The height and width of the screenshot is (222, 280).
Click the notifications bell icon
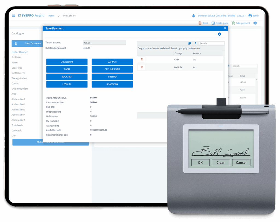[194, 16]
